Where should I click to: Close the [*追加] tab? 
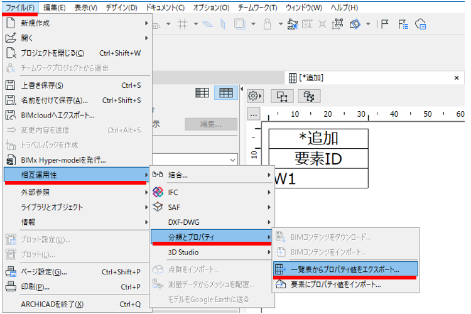coord(457,78)
